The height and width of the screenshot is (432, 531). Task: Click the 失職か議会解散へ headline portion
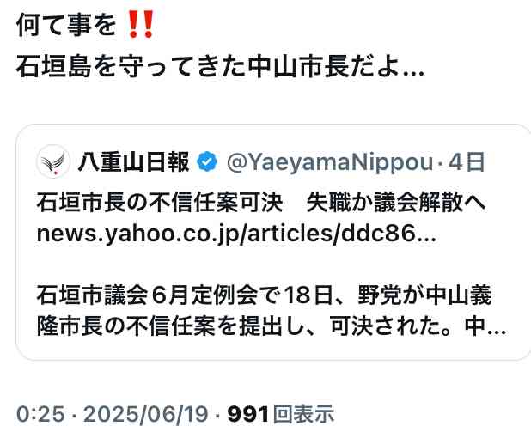coord(395,203)
